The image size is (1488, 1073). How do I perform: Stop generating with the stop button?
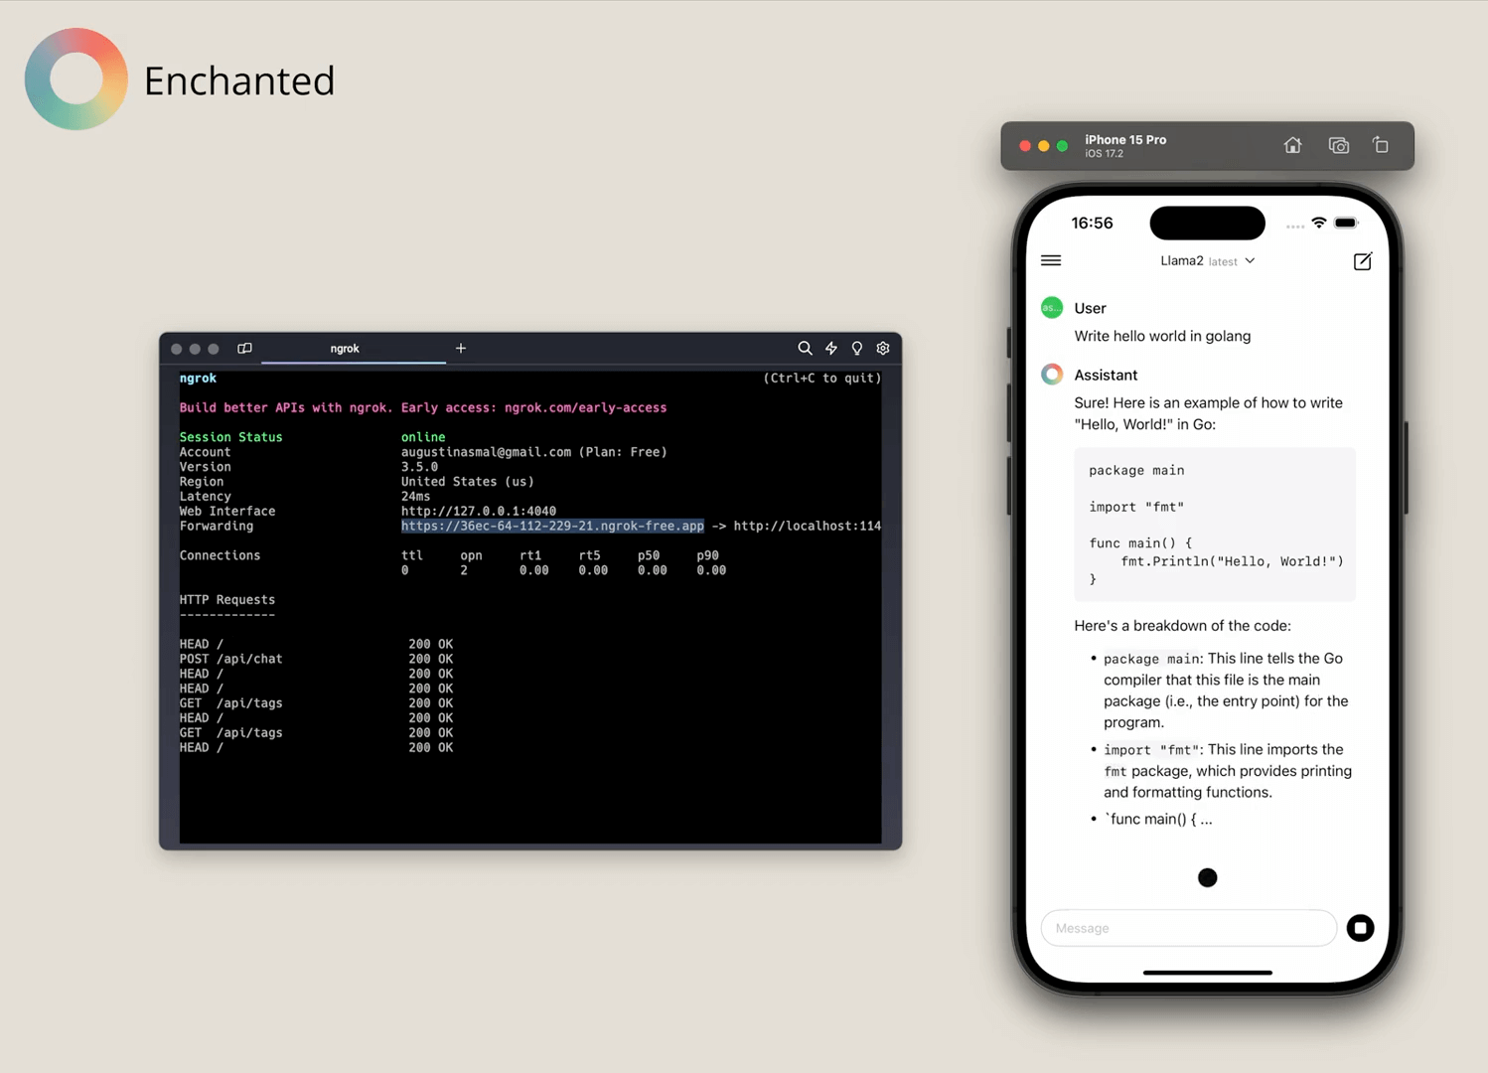click(1361, 928)
